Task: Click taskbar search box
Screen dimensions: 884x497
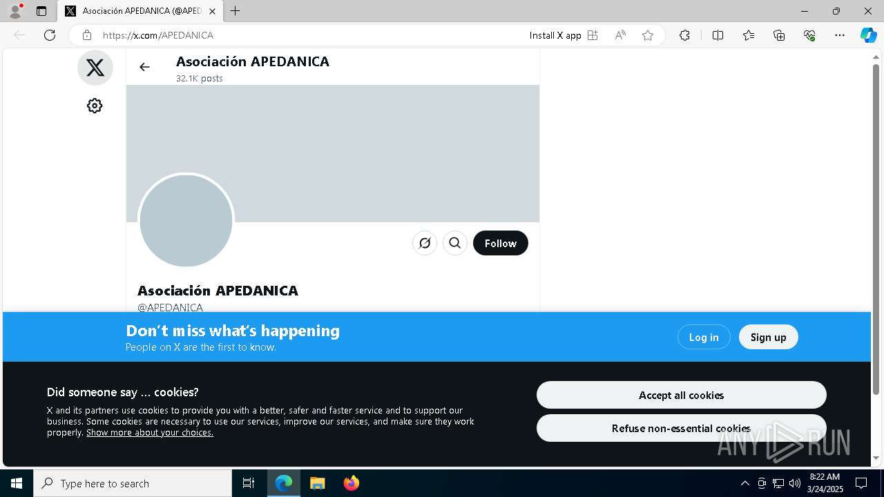Action: (x=133, y=483)
